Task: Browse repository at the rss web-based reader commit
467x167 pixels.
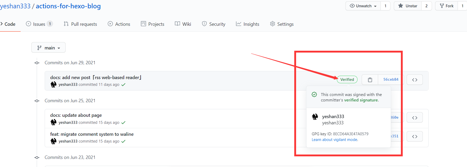Action: click(415, 80)
